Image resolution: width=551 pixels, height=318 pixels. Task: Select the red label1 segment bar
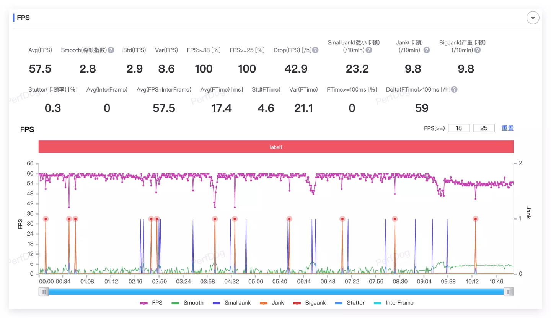coord(276,147)
